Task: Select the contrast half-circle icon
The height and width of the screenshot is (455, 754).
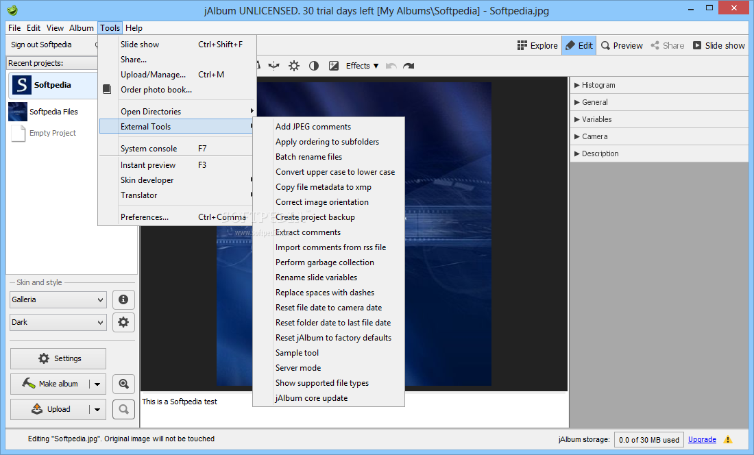Action: pos(314,66)
